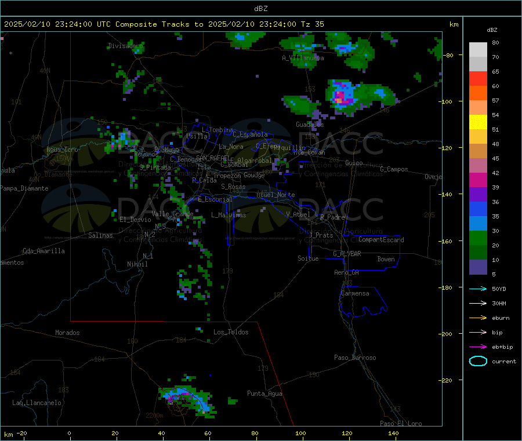Screen dimensions: 522x441
Task: Click the 'Paso_Barroso' map label
Action: coord(355,358)
